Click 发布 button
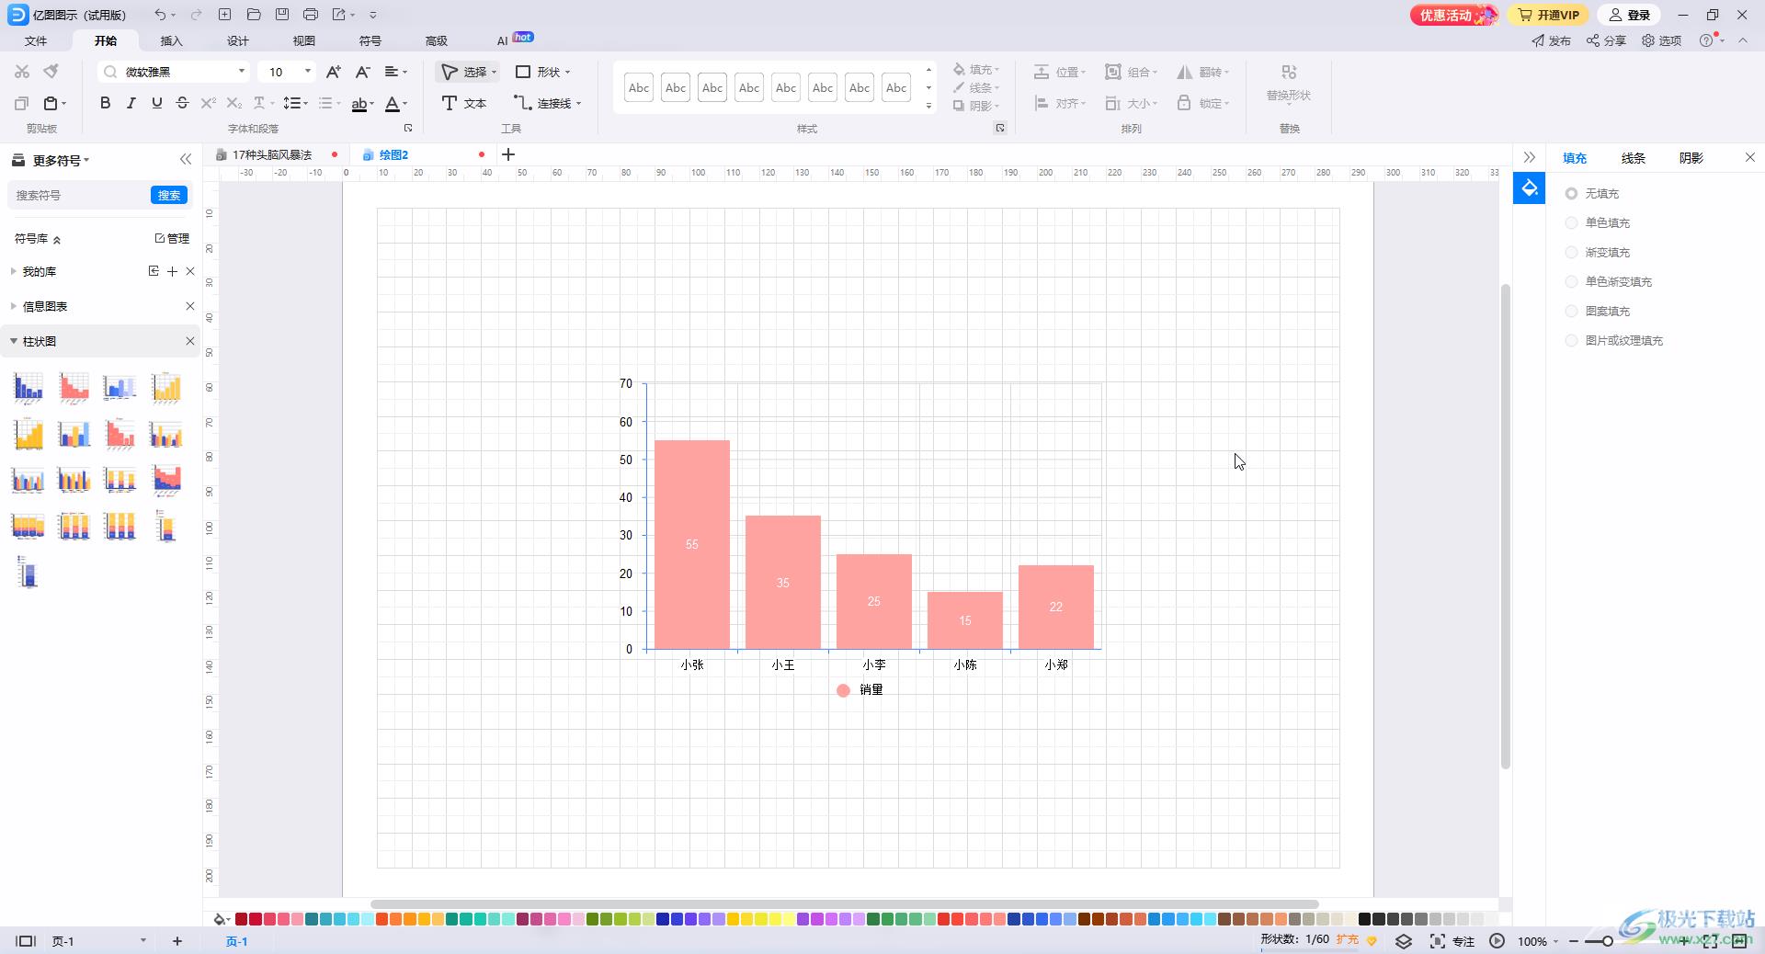The height and width of the screenshot is (954, 1765). pyautogui.click(x=1552, y=40)
